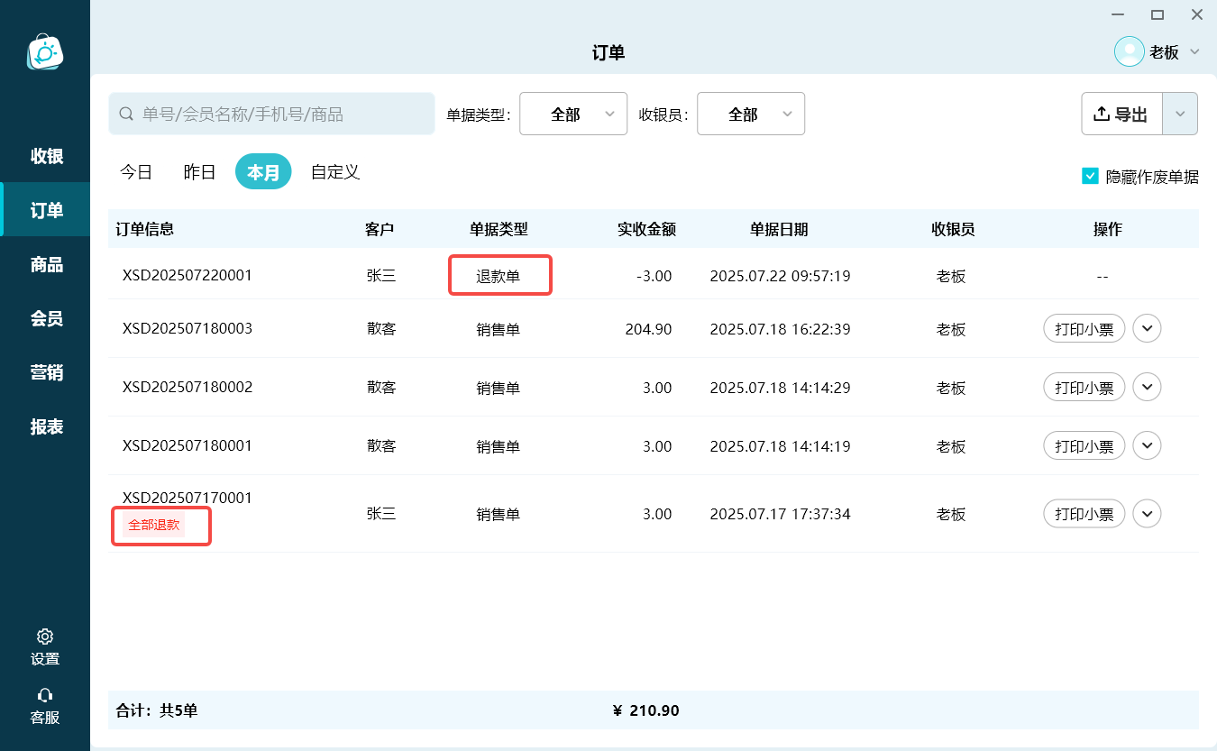Click order number XSD202507180001
1217x751 pixels.
click(188, 445)
